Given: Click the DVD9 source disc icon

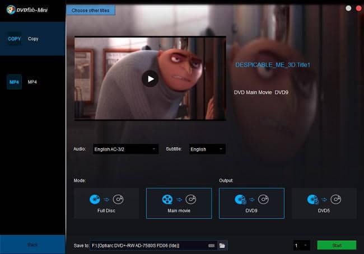Looking at the screenshot, I should (240, 199).
